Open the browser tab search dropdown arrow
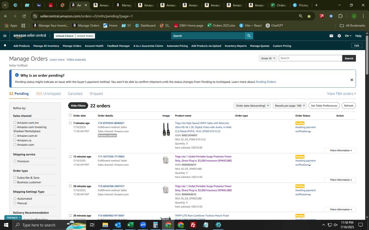The width and height of the screenshot is (369, 230). [5, 5]
